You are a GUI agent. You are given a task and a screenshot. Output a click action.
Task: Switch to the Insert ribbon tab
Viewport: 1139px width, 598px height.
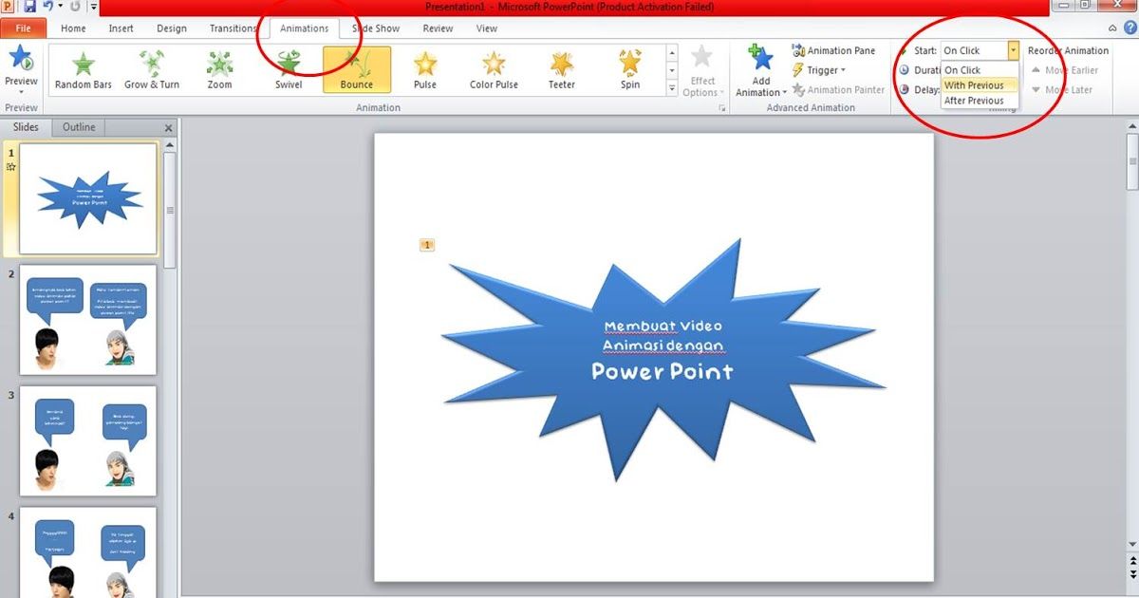pyautogui.click(x=121, y=28)
